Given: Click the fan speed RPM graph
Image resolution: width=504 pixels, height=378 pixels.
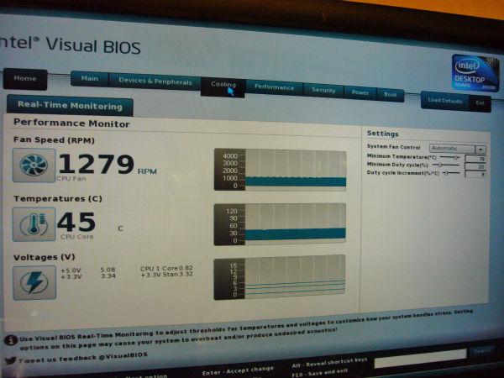Looking at the screenshot, I should tap(280, 170).
